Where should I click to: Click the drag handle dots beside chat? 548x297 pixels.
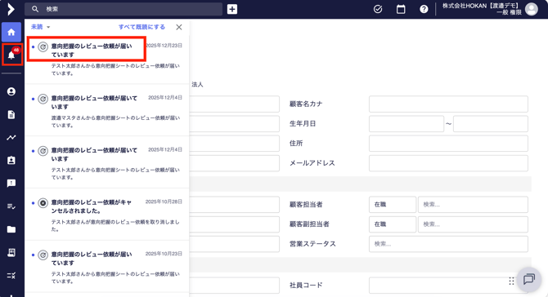[x=511, y=281]
